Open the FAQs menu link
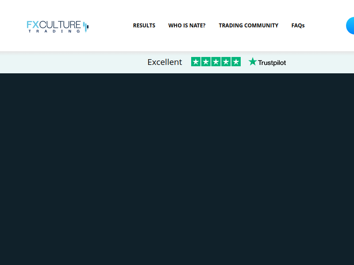 tap(298, 26)
